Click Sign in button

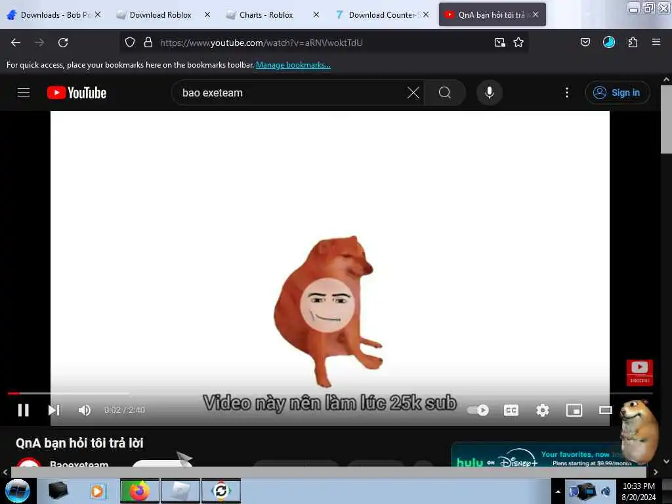(618, 93)
